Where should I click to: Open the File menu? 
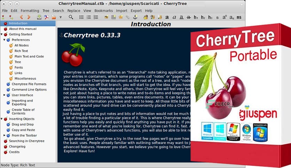pos(5,11)
